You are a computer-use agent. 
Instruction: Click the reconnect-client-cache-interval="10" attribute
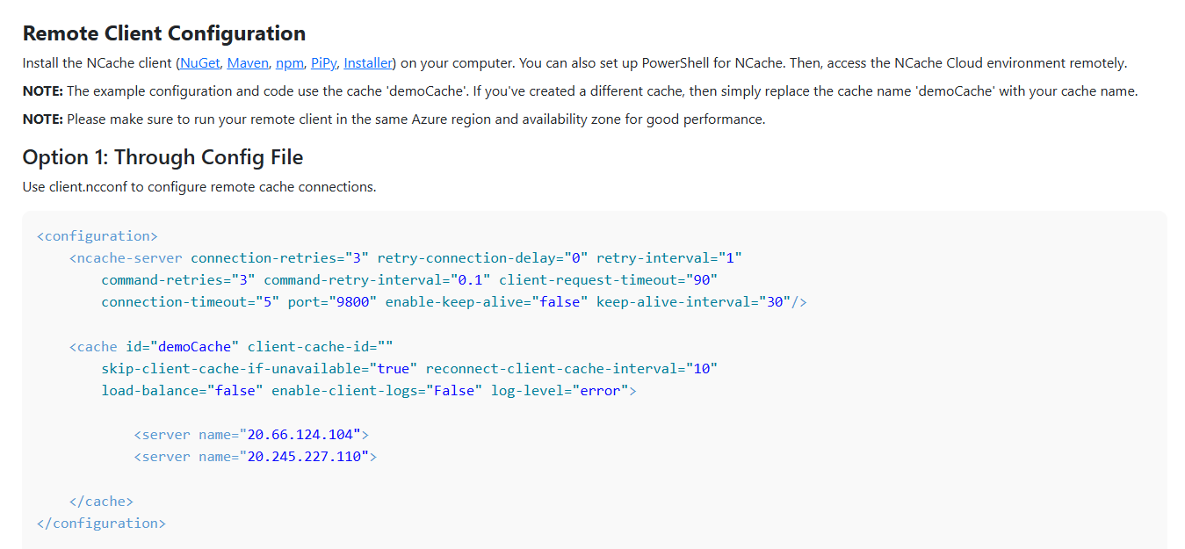(x=572, y=368)
